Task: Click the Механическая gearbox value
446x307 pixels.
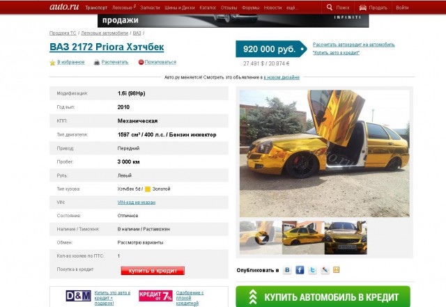Action: [x=138, y=121]
